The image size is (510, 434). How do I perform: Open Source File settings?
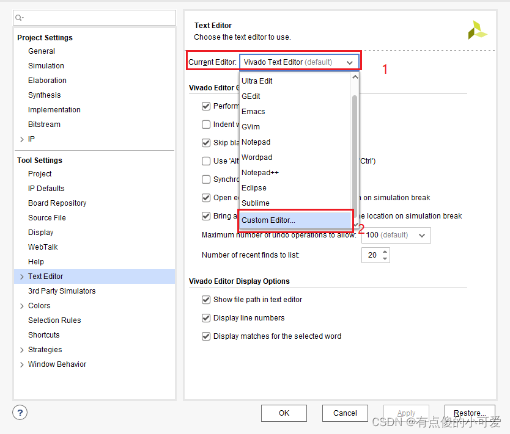[47, 218]
